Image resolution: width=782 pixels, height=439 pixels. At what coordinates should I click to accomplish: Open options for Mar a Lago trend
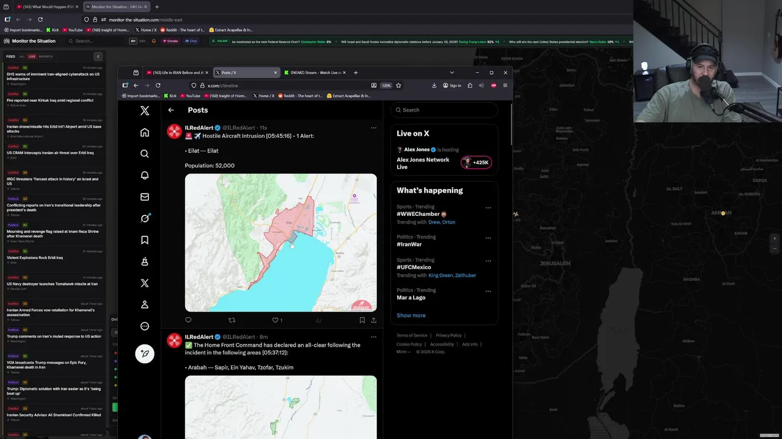coord(488,291)
